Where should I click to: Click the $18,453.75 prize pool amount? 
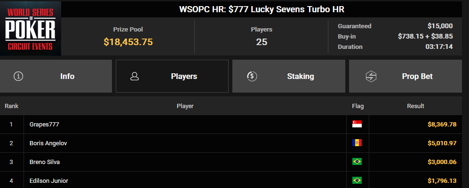point(128,42)
